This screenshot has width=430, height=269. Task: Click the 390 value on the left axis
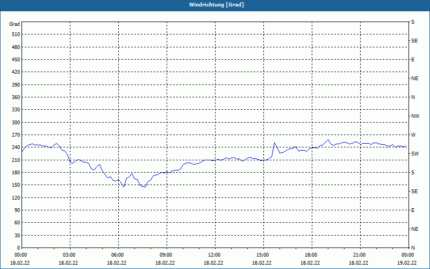16,85
